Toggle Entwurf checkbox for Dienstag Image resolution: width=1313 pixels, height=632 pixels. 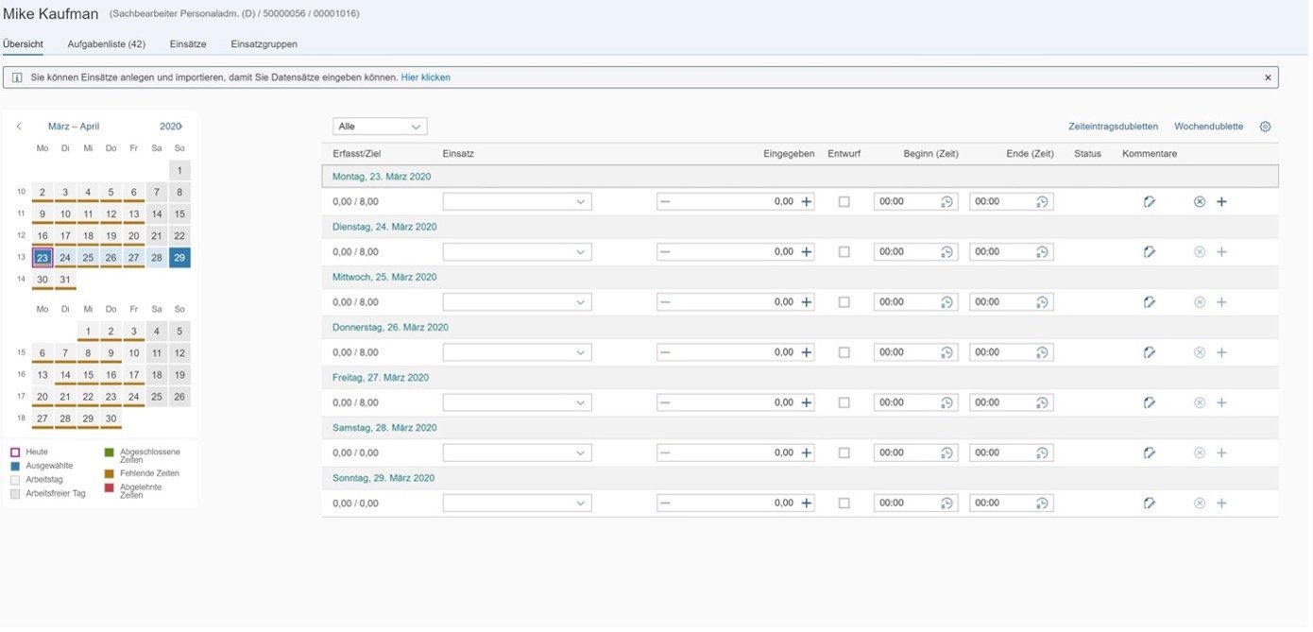pyautogui.click(x=844, y=251)
